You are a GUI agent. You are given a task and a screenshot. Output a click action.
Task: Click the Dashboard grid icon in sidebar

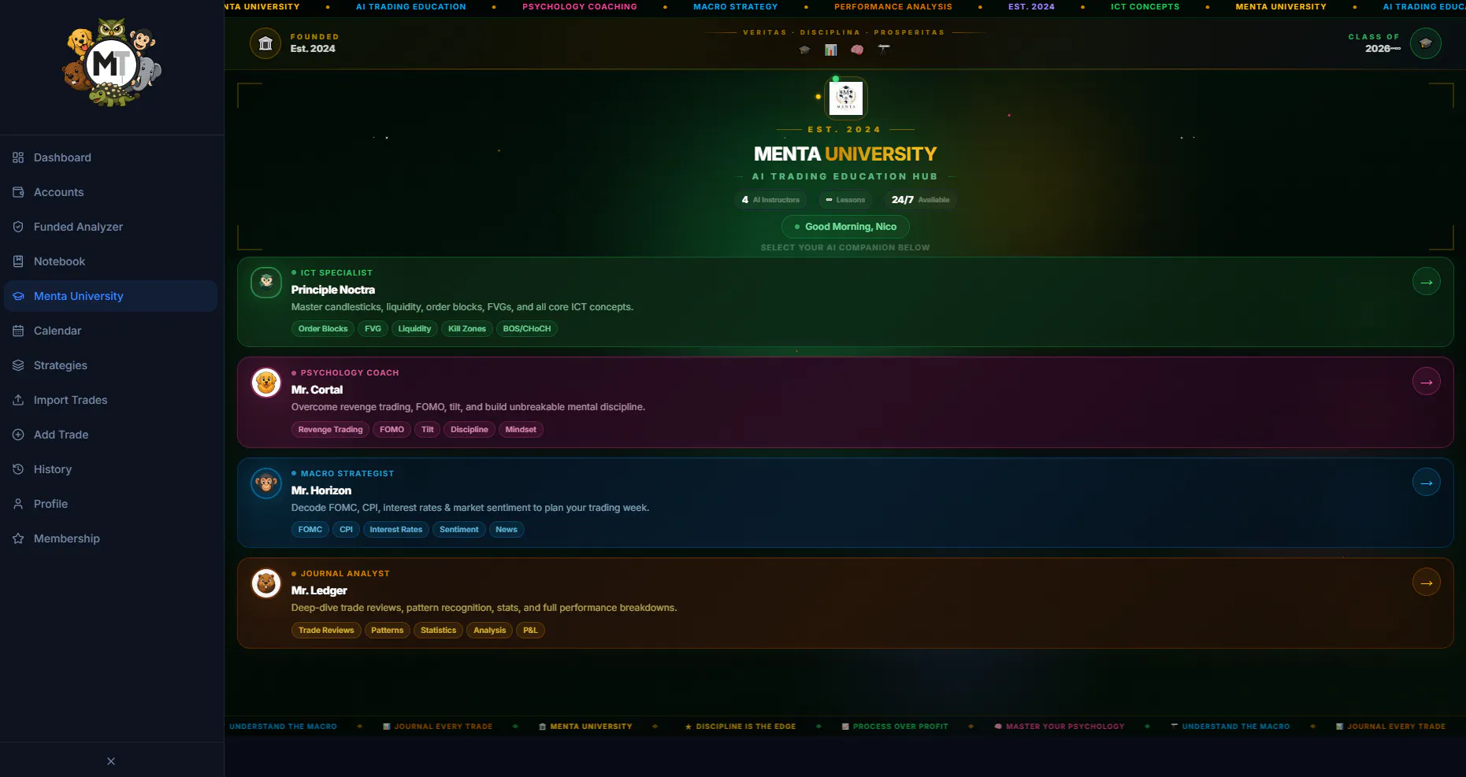[18, 157]
